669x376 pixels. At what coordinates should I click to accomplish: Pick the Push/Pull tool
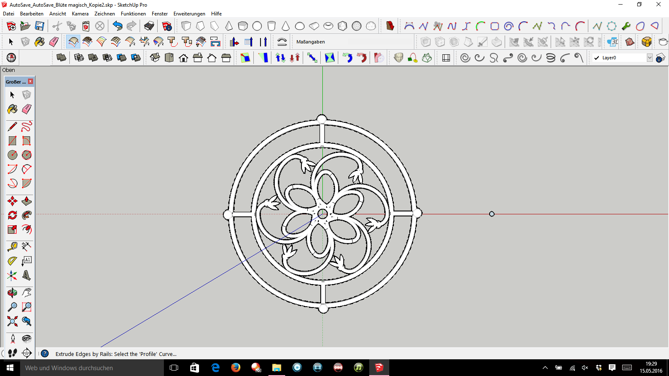(x=26, y=201)
